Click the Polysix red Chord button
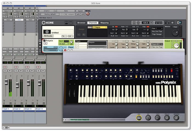This screenshot has height=131, width=192. (171, 71)
